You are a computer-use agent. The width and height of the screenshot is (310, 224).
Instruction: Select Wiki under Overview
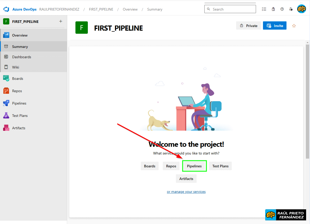(16, 67)
